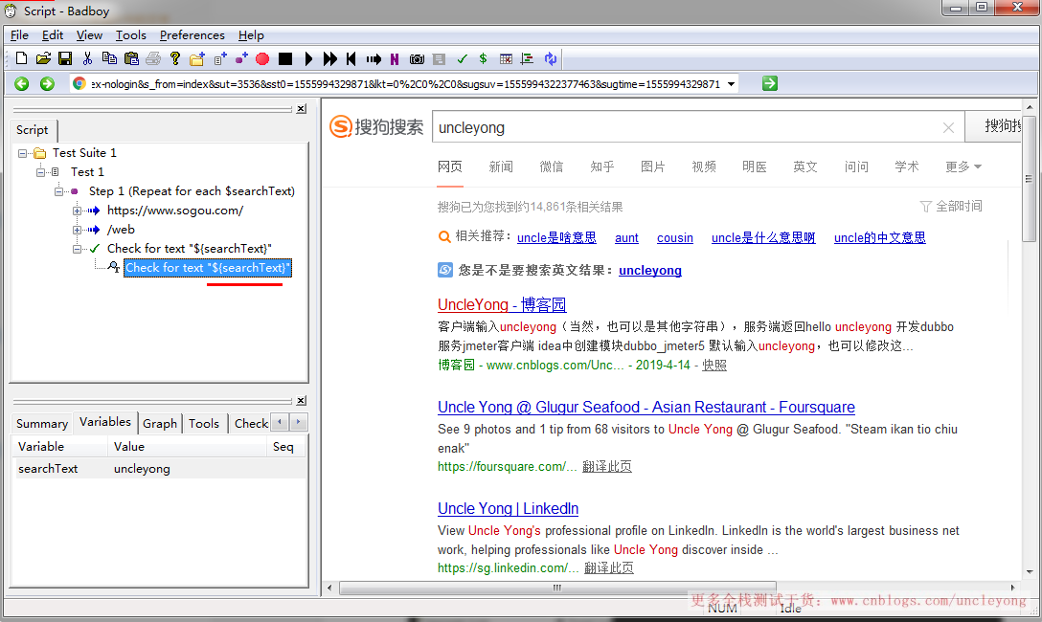Viewport: 1042px width, 622px height.
Task: Click the browser pane vertical scrollbar thumb
Action: coord(1029,179)
